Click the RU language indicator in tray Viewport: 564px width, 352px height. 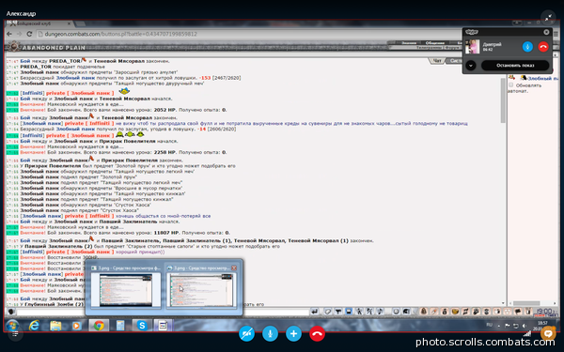489,325
